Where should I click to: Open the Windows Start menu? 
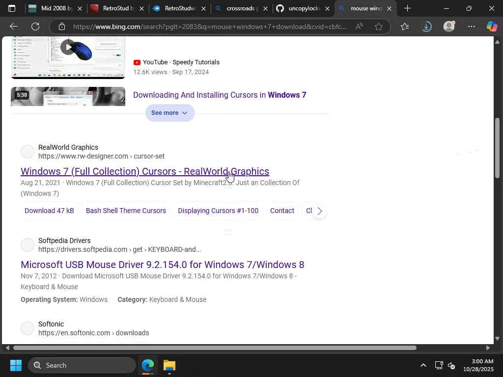pos(16,365)
